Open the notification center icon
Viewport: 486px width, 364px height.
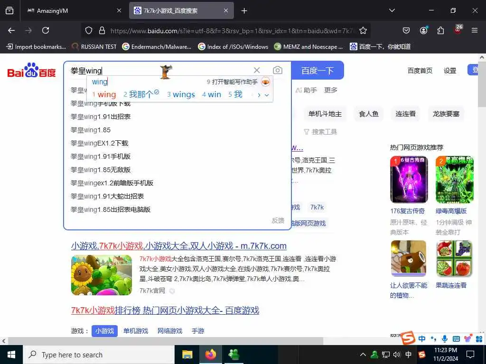470,355
